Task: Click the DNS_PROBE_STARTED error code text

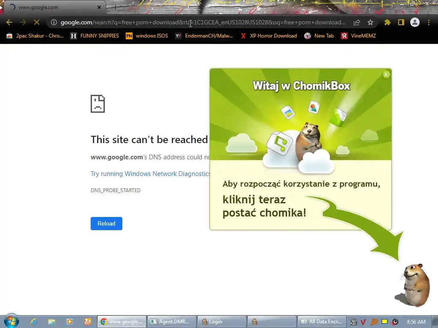Action: [115, 190]
